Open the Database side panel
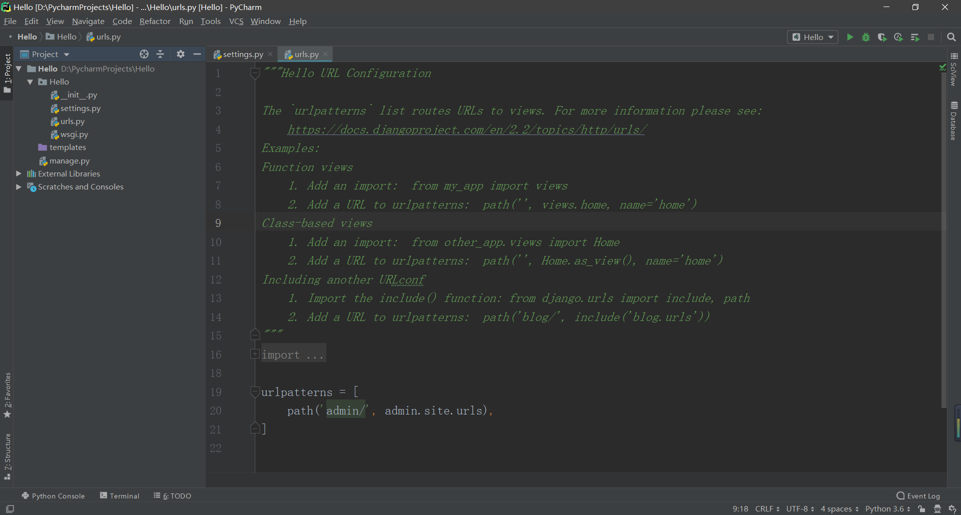Viewport: 961px width, 515px height. pyautogui.click(x=954, y=121)
